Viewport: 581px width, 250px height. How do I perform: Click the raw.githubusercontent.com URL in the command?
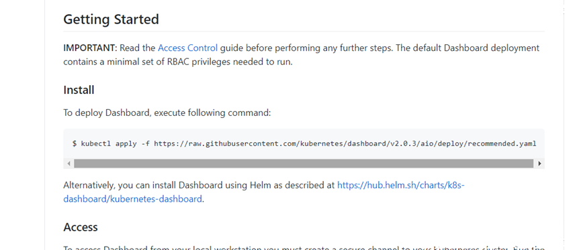(x=345, y=144)
